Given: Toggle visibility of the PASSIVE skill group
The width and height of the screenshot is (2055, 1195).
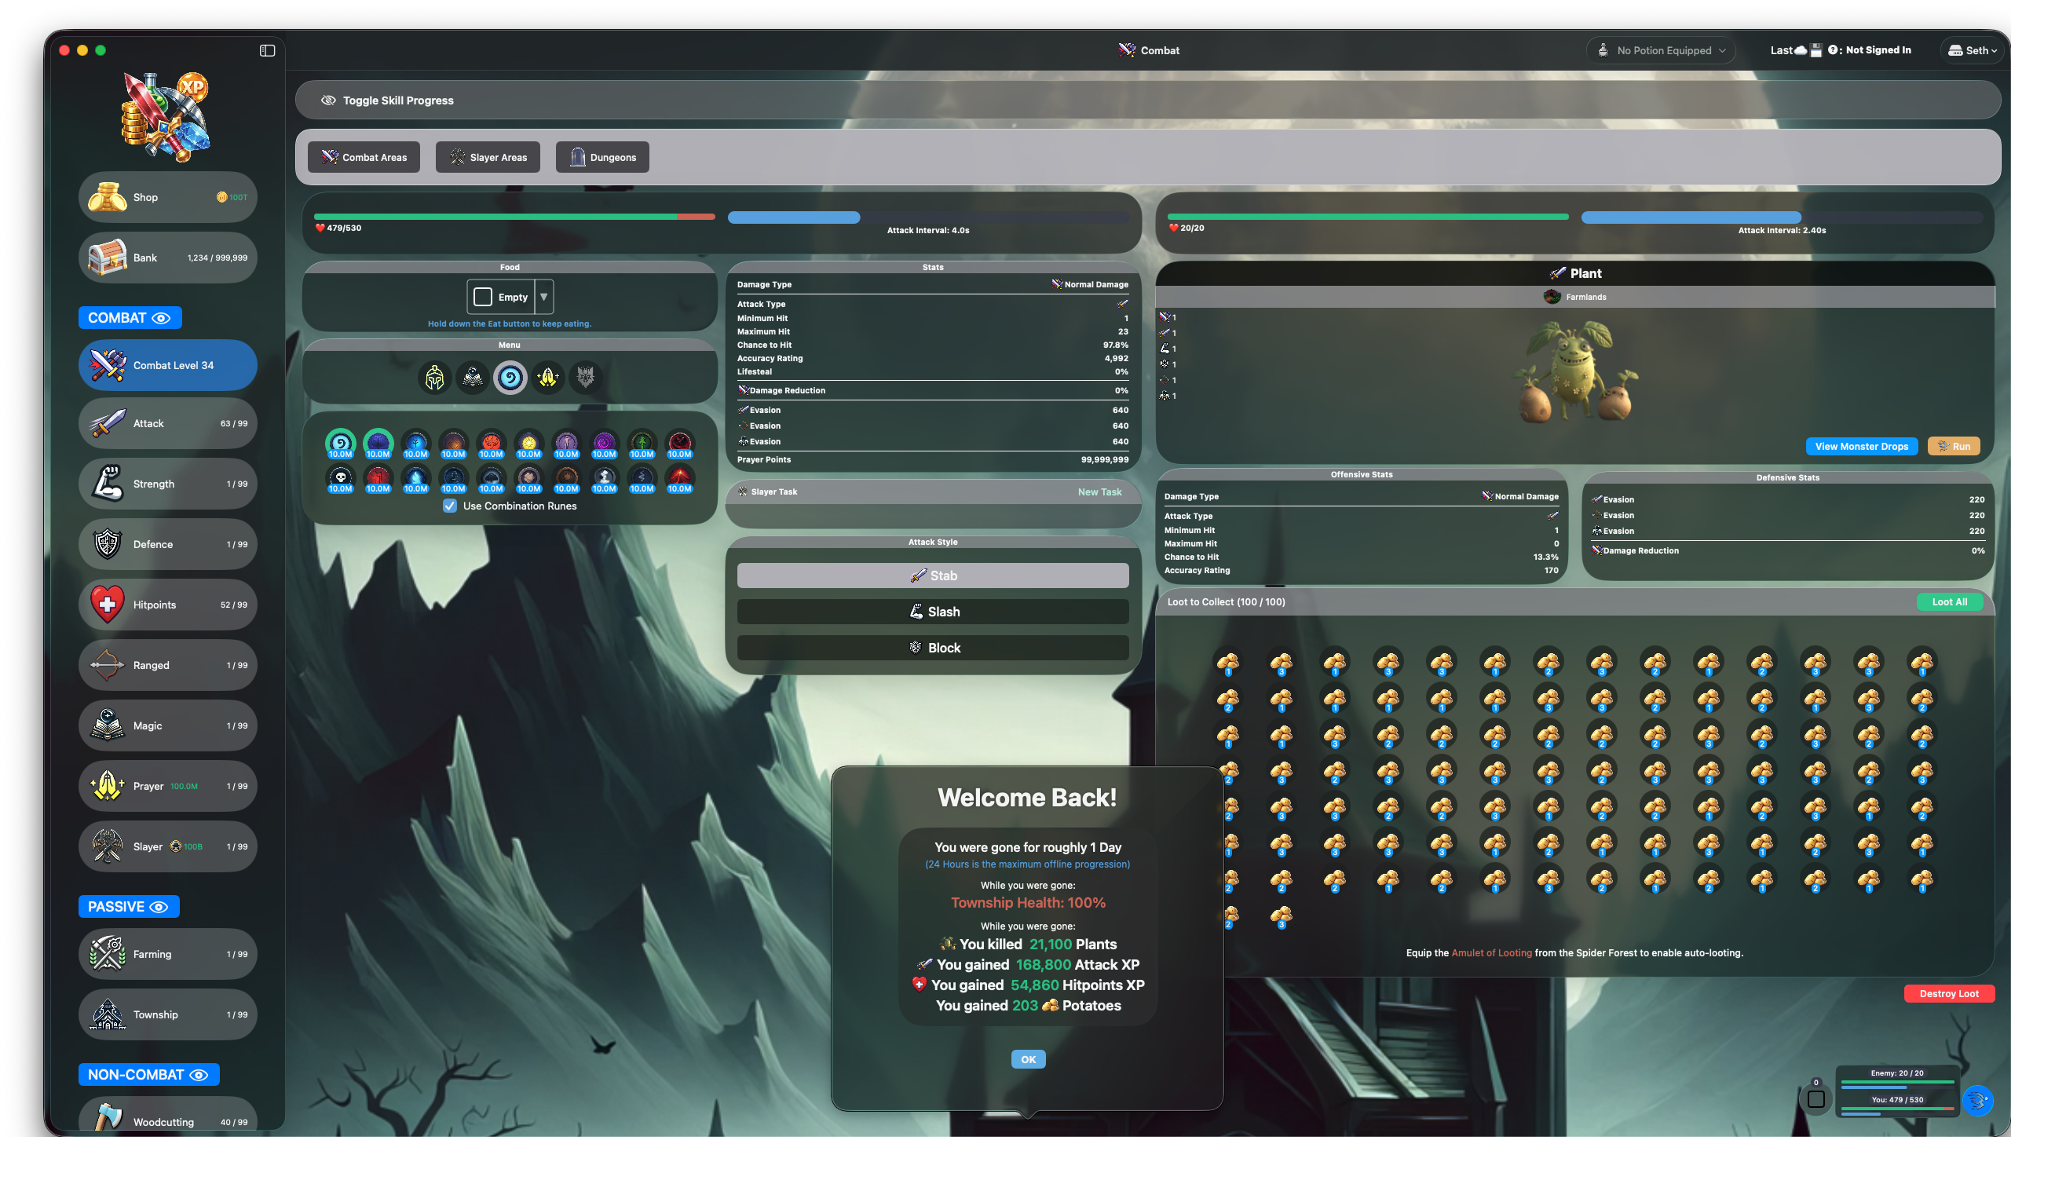Looking at the screenshot, I should tap(158, 906).
